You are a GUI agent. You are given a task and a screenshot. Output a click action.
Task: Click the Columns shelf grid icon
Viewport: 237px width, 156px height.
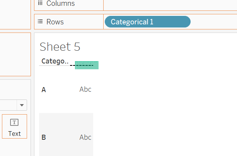pos(40,3)
